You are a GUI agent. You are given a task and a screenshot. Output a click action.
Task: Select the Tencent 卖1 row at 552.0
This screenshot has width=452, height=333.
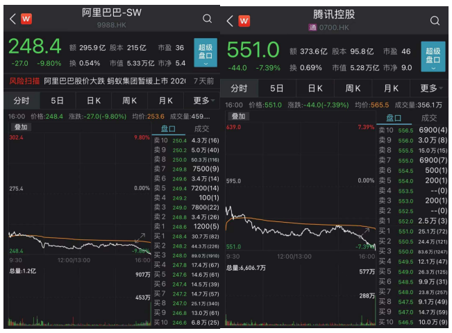pos(413,221)
